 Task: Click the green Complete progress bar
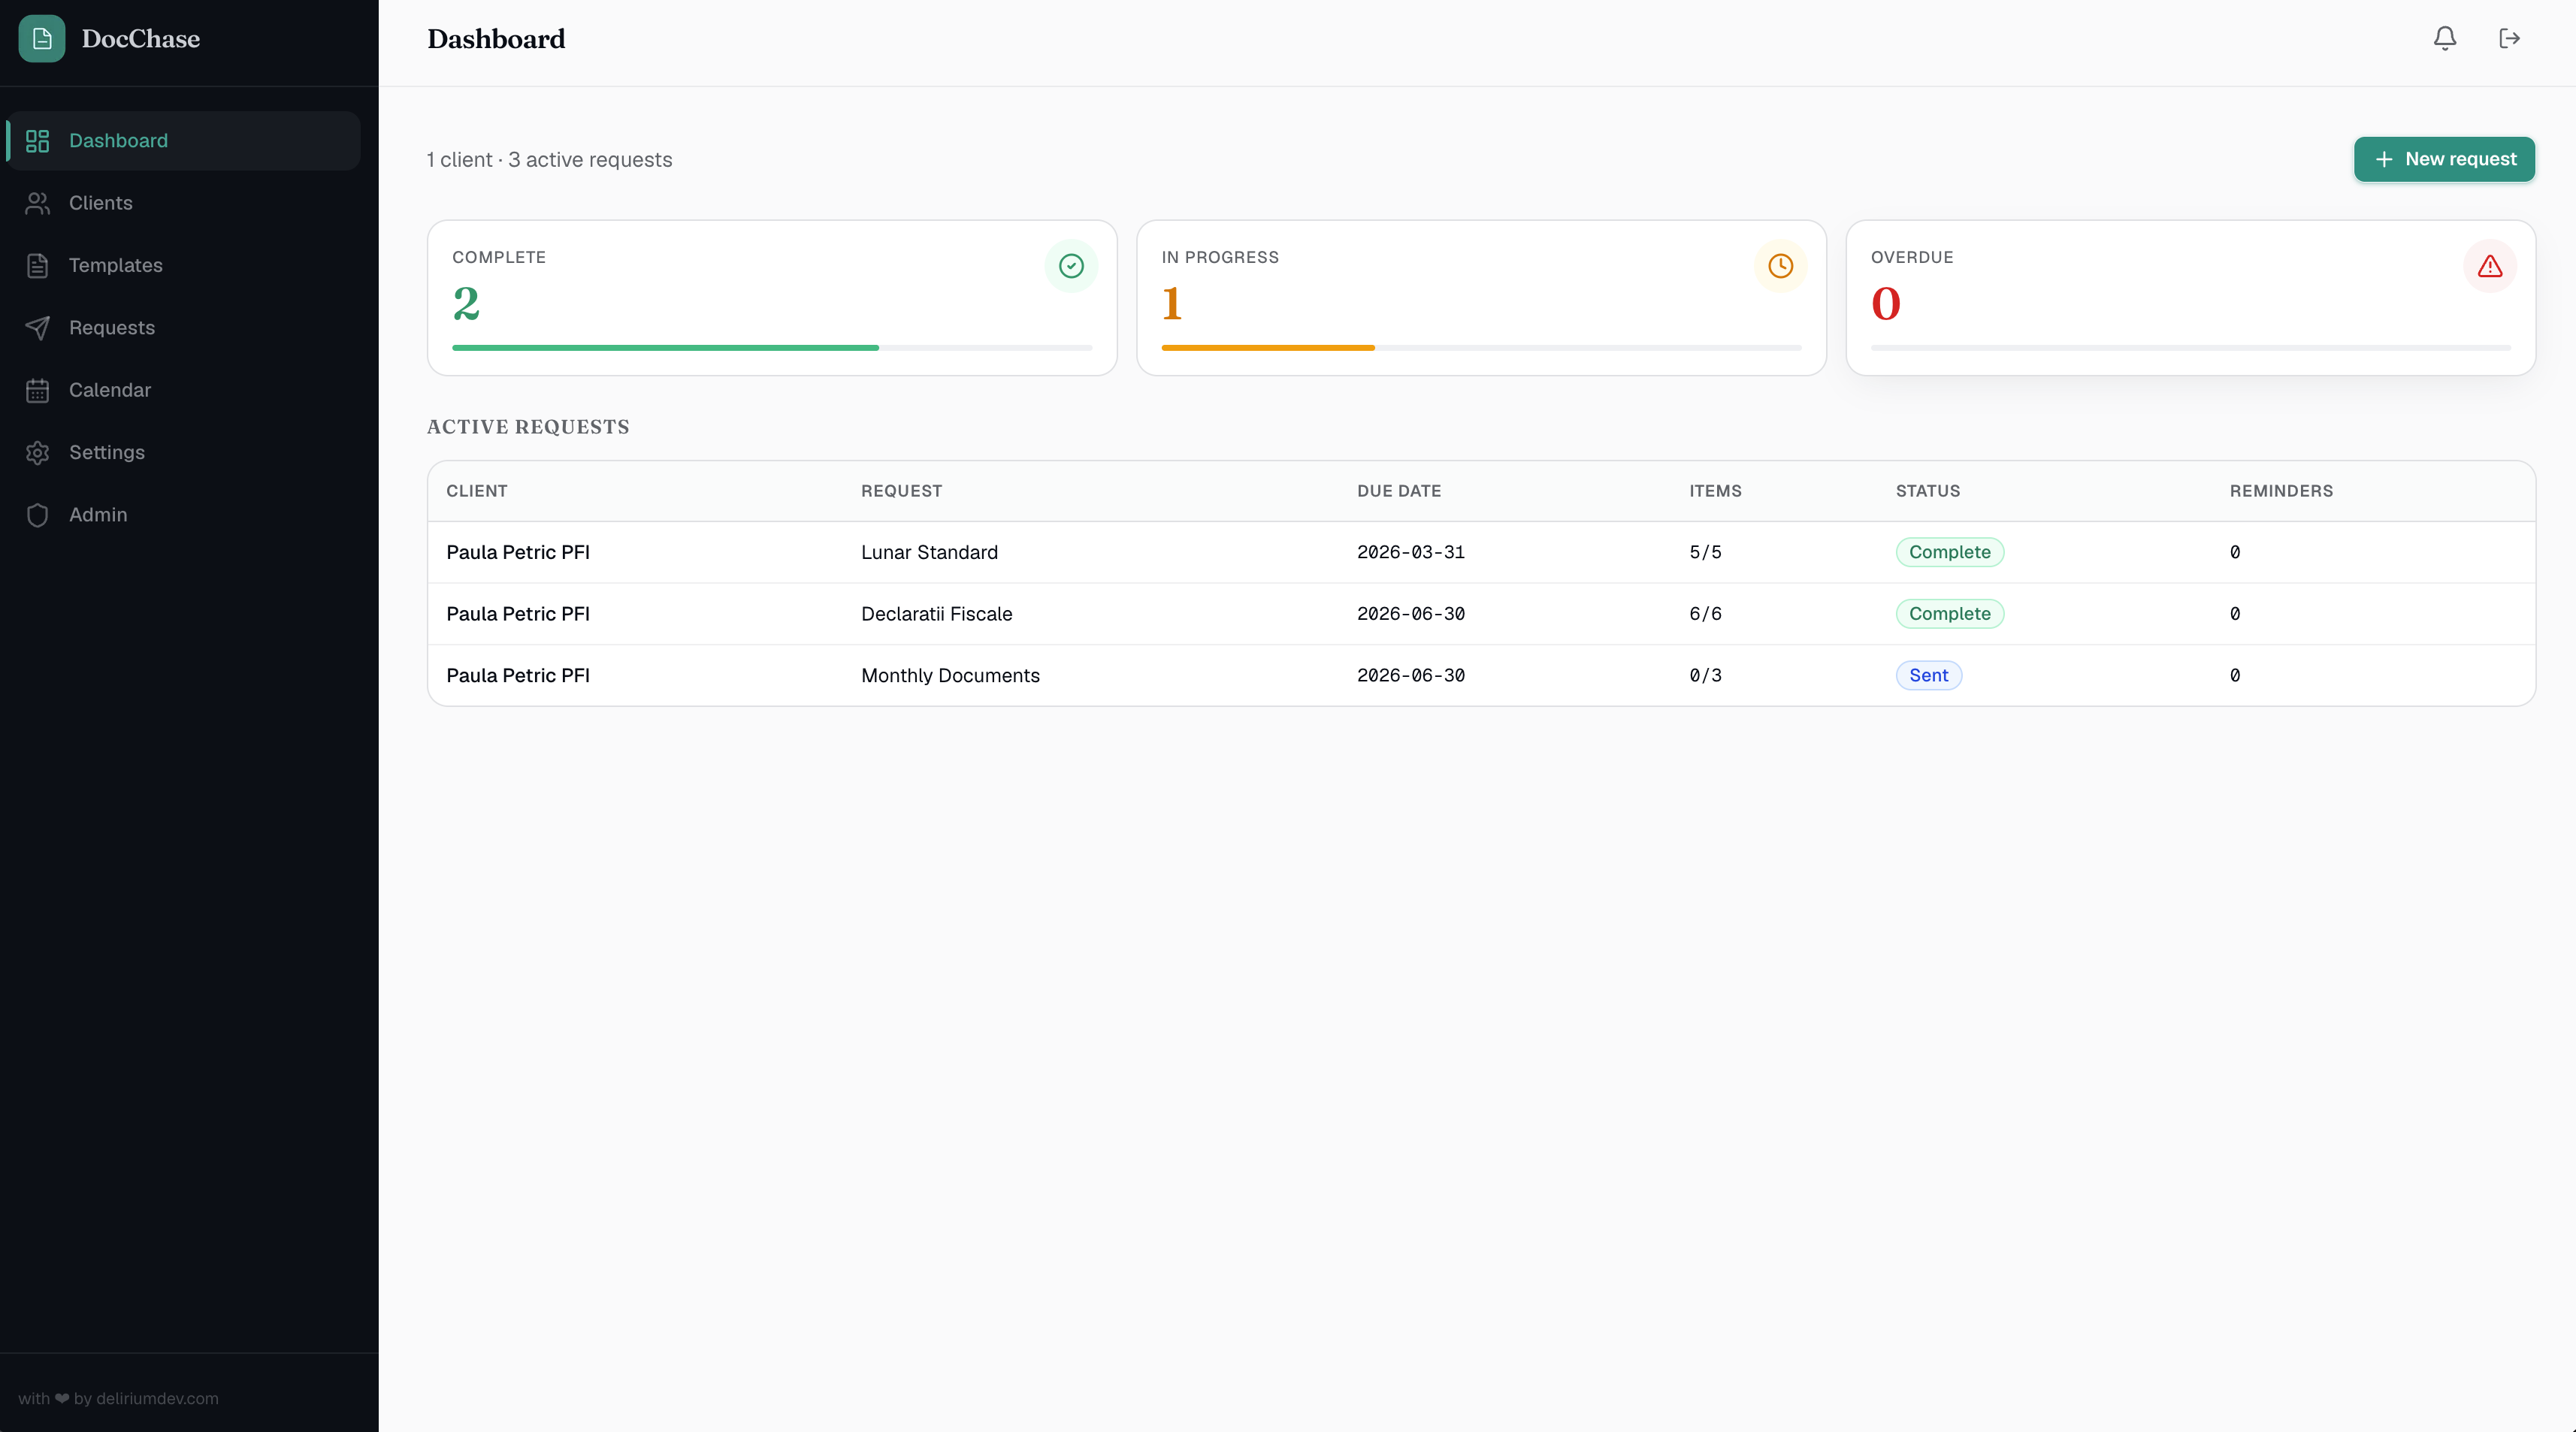pyautogui.click(x=665, y=348)
